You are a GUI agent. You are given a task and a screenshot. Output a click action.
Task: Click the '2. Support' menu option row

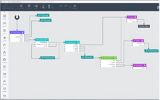pyautogui.click(x=109, y=62)
